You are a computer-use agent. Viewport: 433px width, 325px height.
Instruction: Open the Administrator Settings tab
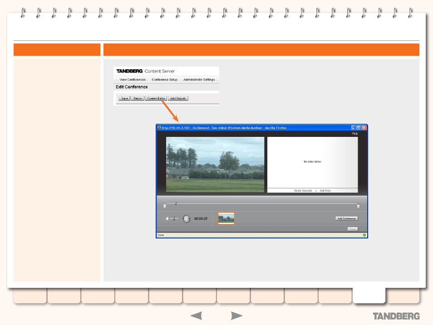[199, 79]
